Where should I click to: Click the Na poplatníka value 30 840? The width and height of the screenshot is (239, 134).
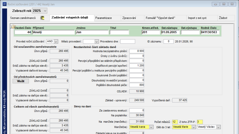coord(137,115)
